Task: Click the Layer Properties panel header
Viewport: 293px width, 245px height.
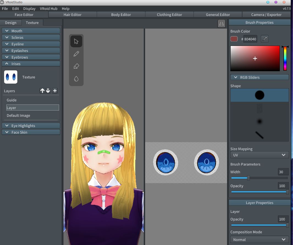Action: 259,203
